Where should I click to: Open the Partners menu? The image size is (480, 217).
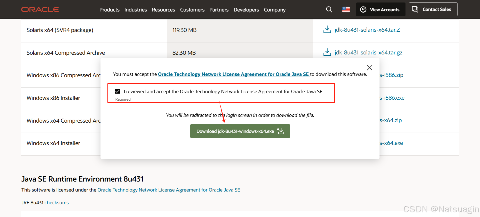coord(219,9)
